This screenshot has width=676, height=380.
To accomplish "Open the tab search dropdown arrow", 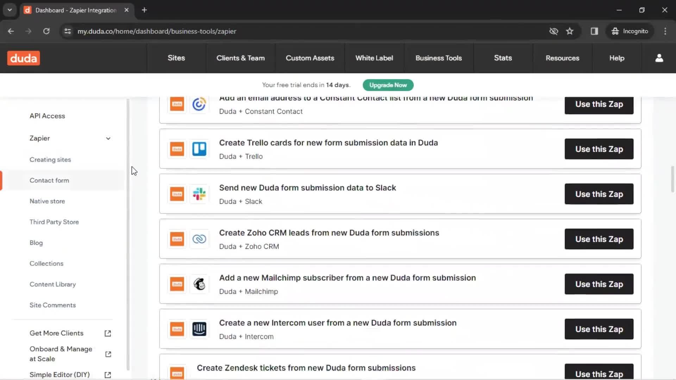I will click(x=10, y=10).
